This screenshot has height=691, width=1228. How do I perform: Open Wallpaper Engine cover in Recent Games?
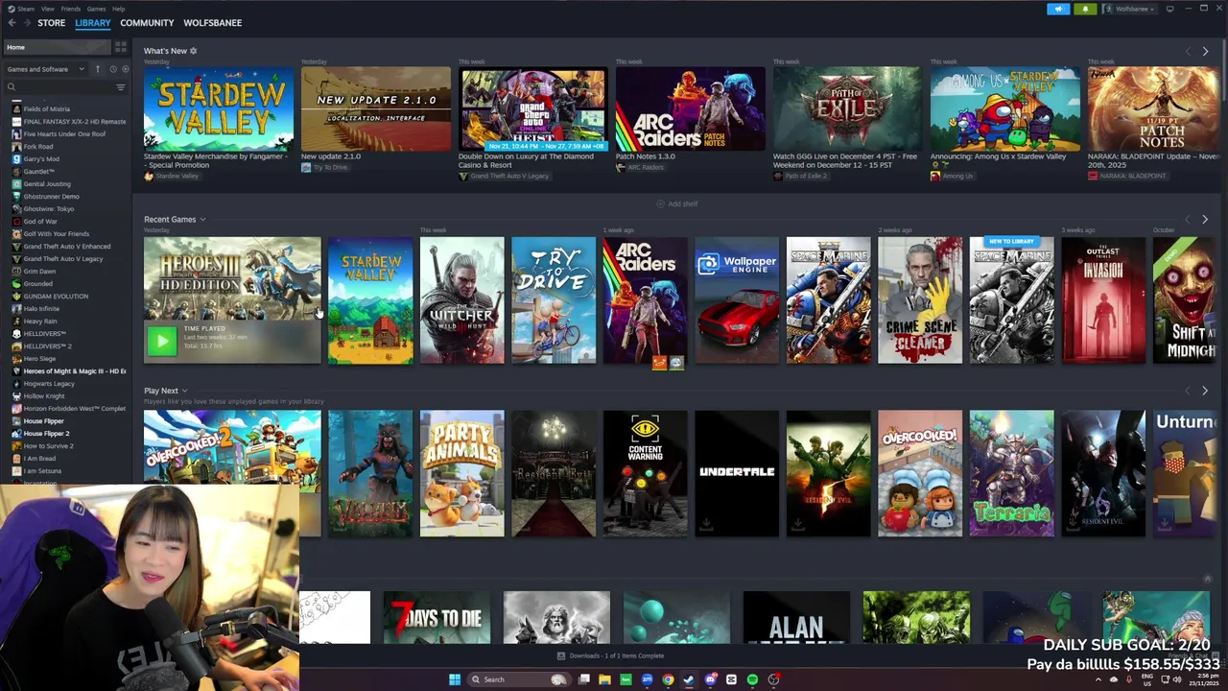(737, 300)
